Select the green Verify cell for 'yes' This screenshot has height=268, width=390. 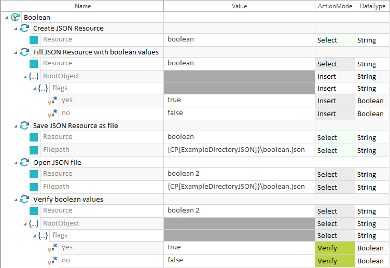335,248
